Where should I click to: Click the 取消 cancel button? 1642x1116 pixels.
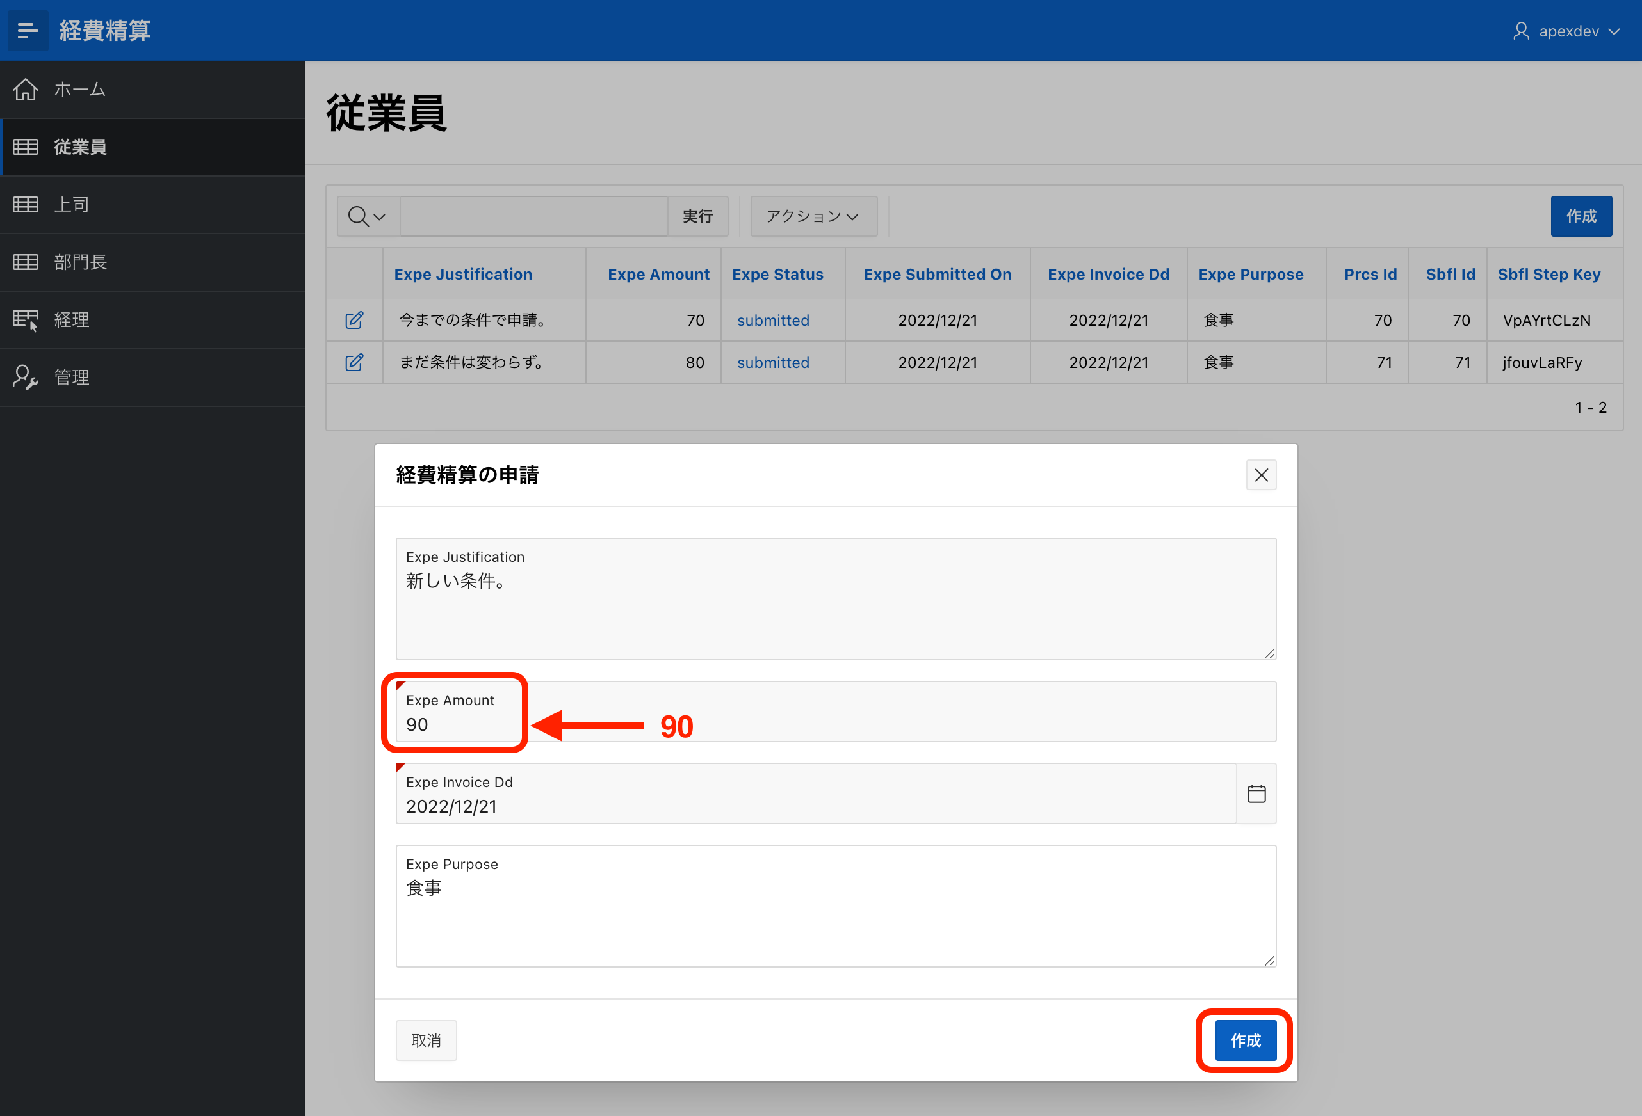(x=426, y=1040)
